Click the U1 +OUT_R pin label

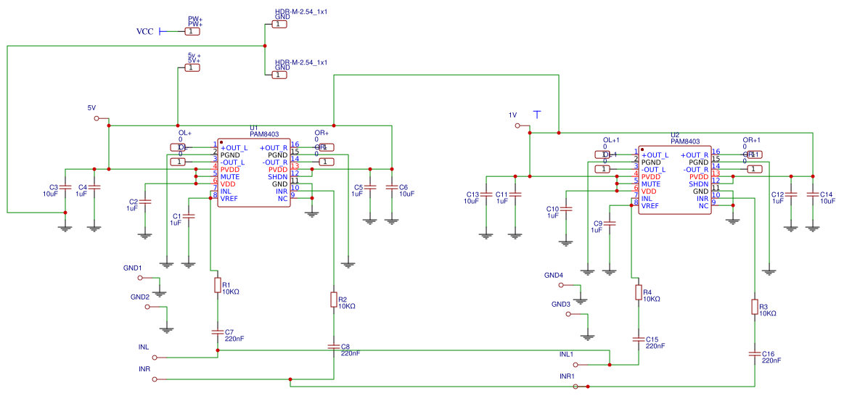[274, 147]
